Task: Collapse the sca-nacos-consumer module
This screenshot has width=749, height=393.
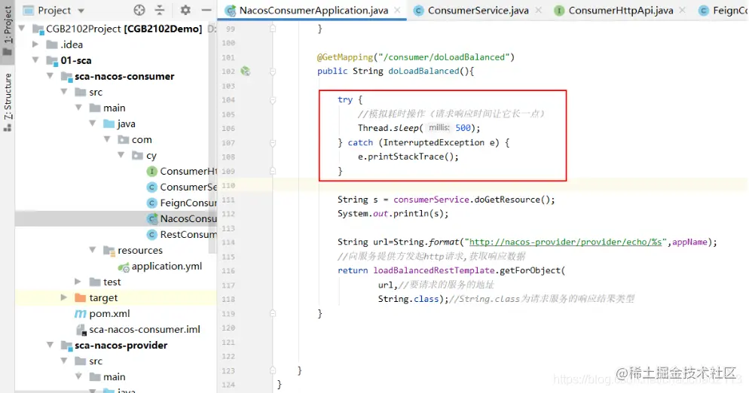Action: pyautogui.click(x=50, y=76)
